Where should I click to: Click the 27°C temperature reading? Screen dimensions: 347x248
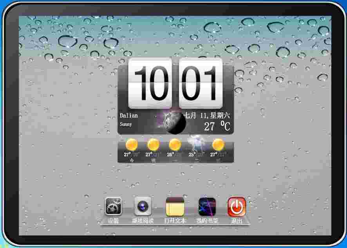pyautogui.click(x=214, y=126)
